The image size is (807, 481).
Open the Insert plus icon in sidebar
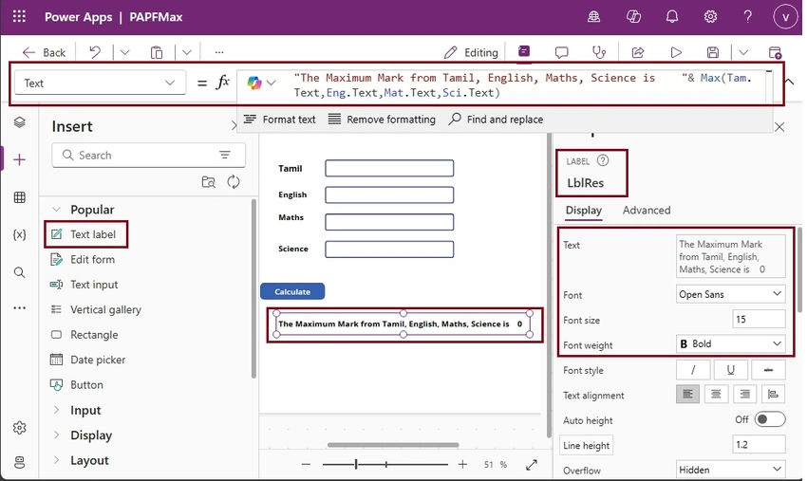[20, 159]
